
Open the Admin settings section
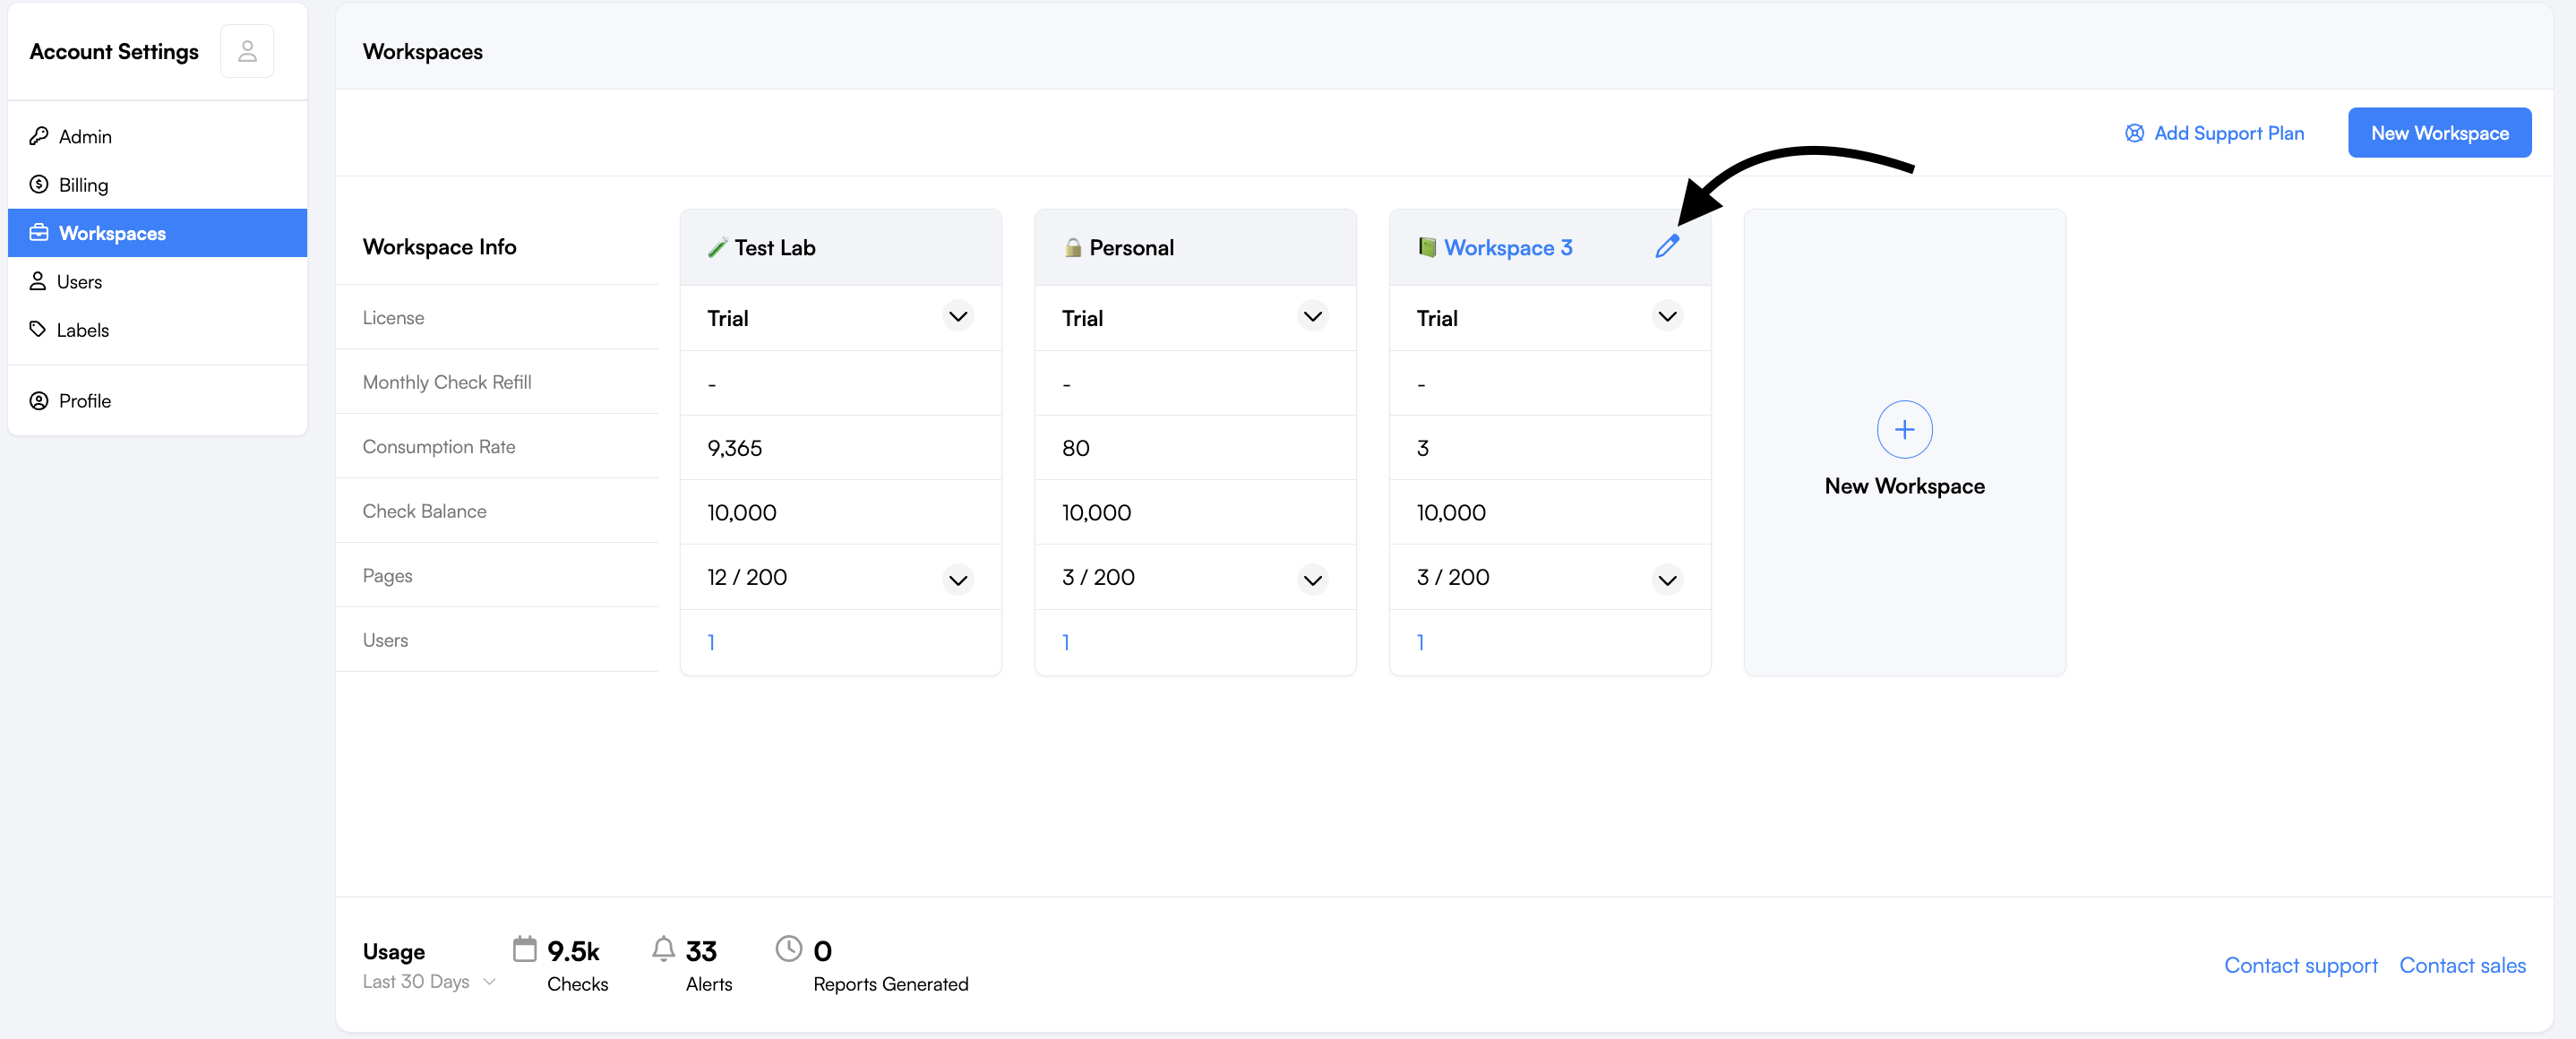pyautogui.click(x=157, y=136)
